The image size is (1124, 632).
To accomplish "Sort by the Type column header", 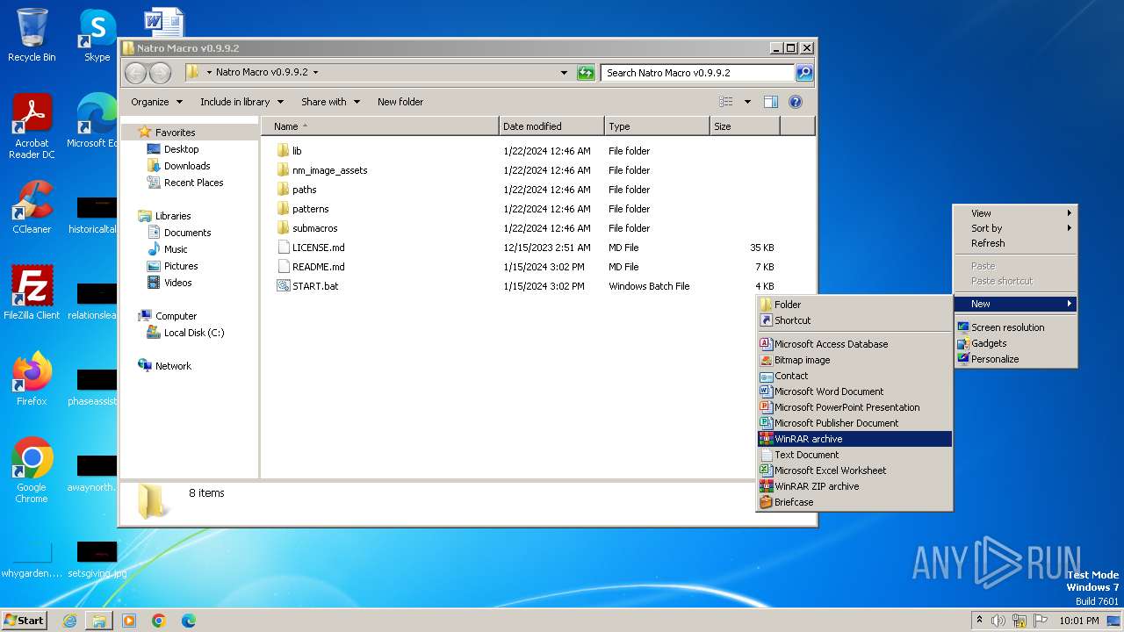I will click(x=657, y=126).
